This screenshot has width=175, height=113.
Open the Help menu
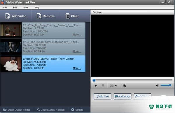click(37, 8)
